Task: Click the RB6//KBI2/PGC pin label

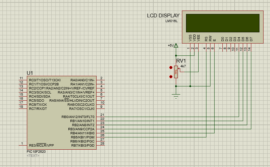Action: tap(82, 141)
